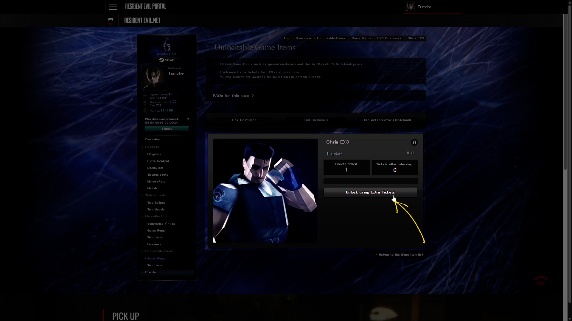This screenshot has height=321, width=572.
Task: Click the Chris EX3 costume preview image
Action: (x=265, y=191)
